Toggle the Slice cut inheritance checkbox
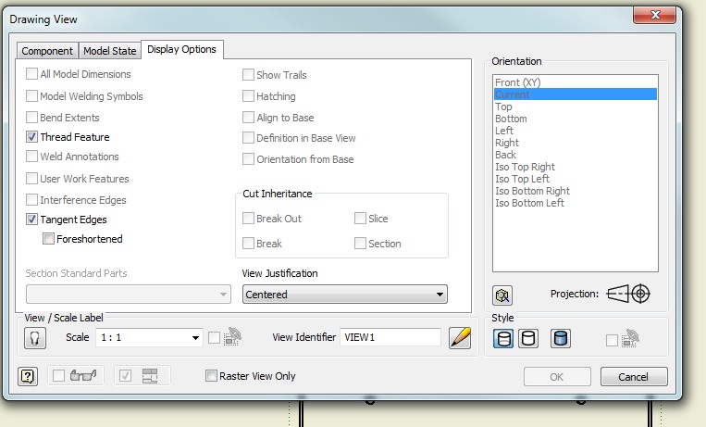Viewport: 706px width, 427px height. [x=360, y=219]
